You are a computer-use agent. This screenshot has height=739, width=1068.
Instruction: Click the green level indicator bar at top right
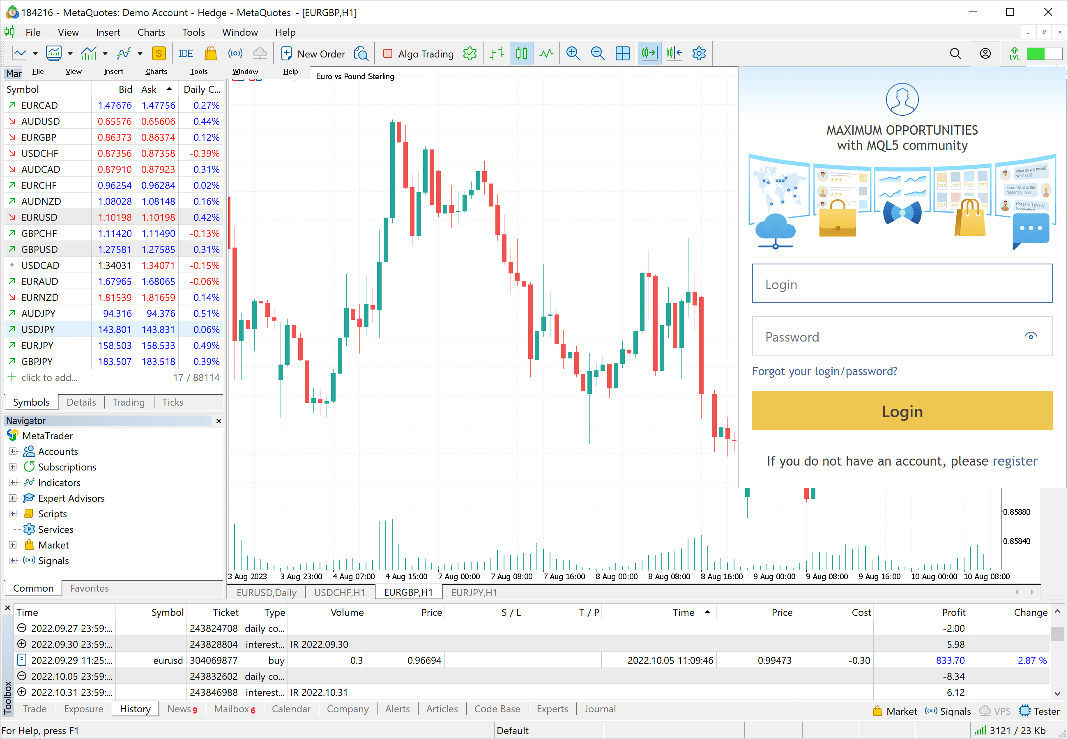pyautogui.click(x=1044, y=54)
